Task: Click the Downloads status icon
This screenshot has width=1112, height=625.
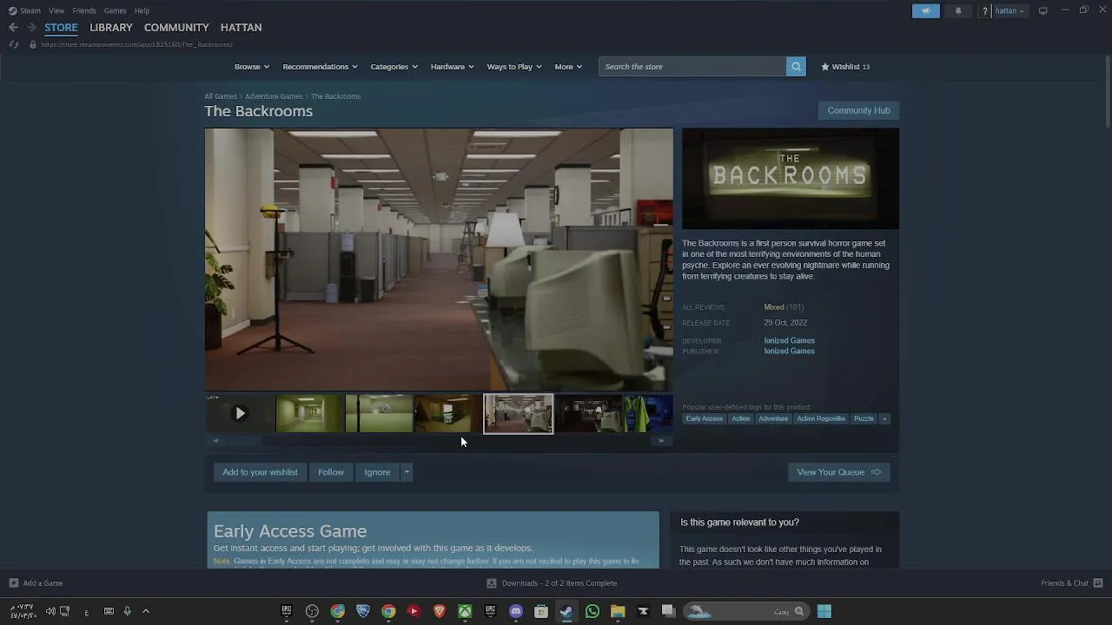Action: tap(492, 583)
